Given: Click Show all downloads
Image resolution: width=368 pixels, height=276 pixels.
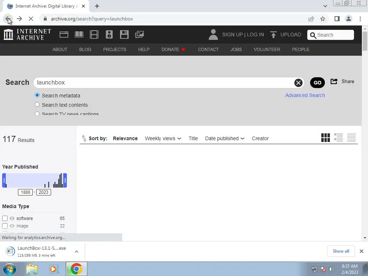Looking at the screenshot, I should (x=341, y=251).
